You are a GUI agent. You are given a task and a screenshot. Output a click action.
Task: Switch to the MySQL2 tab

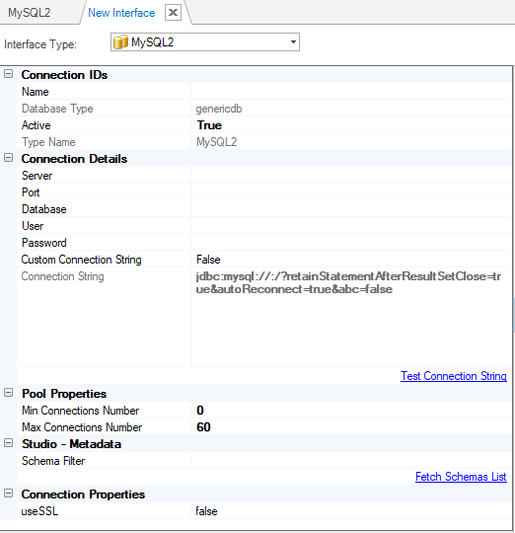point(30,13)
